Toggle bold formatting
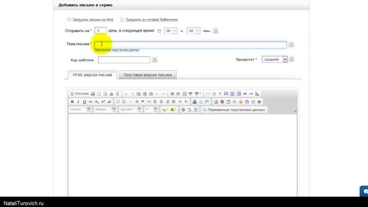Screen dimensions: 368x207 pyautogui.click(x=72, y=102)
